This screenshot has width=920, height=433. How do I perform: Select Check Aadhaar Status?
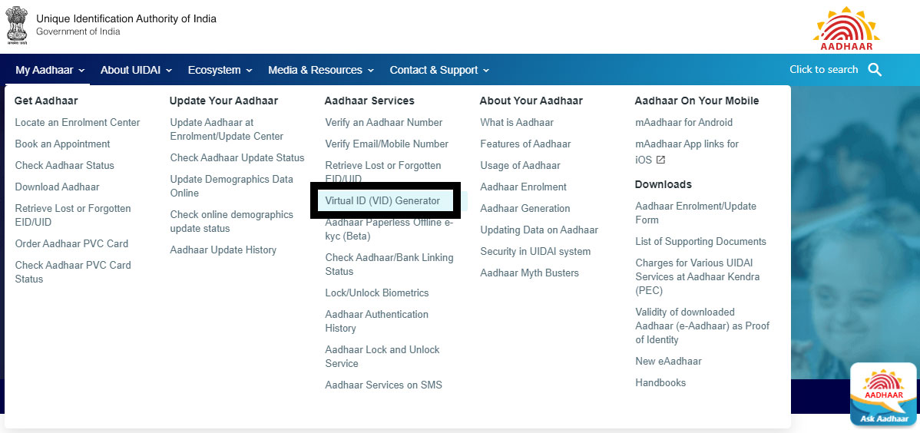point(65,166)
